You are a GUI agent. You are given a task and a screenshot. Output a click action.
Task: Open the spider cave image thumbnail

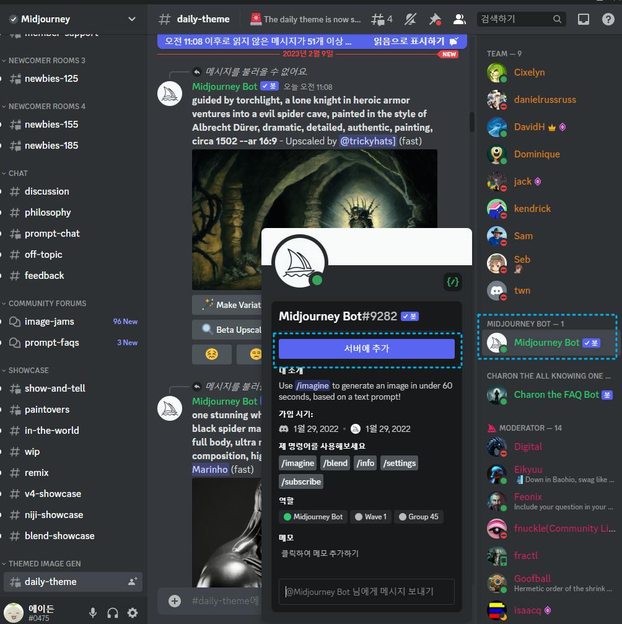(314, 188)
